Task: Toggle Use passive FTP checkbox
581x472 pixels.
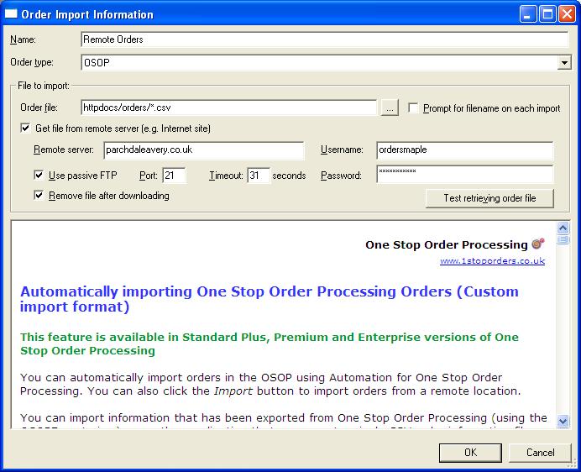Action: pos(39,175)
